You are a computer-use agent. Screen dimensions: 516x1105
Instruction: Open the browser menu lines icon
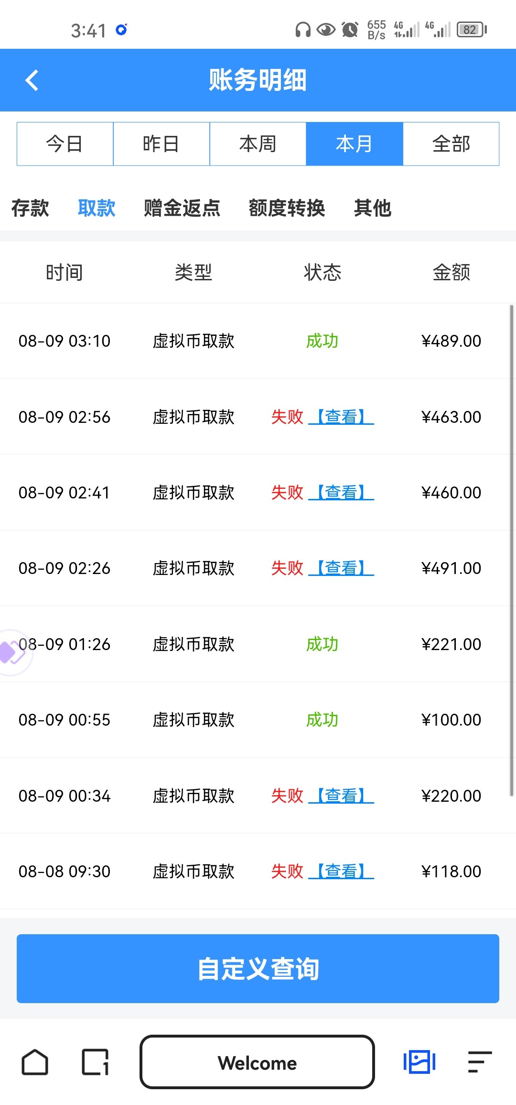coord(480,1062)
